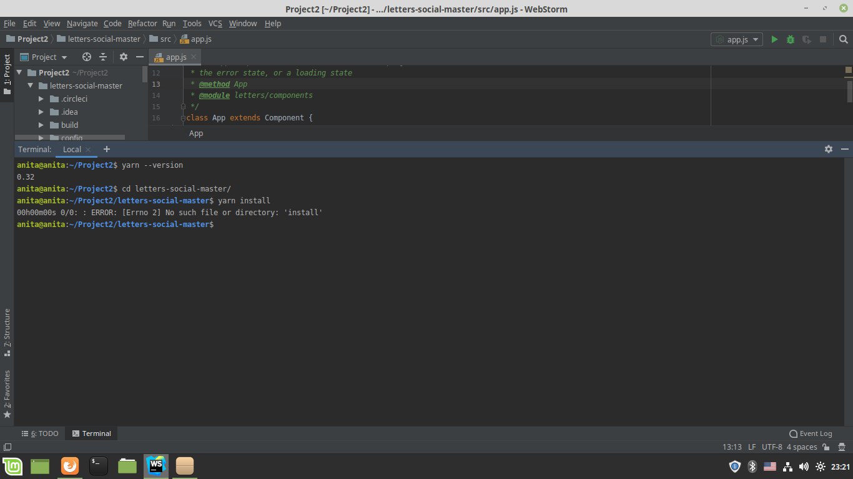Open Project panel settings gear
The height and width of the screenshot is (479, 853).
point(124,57)
